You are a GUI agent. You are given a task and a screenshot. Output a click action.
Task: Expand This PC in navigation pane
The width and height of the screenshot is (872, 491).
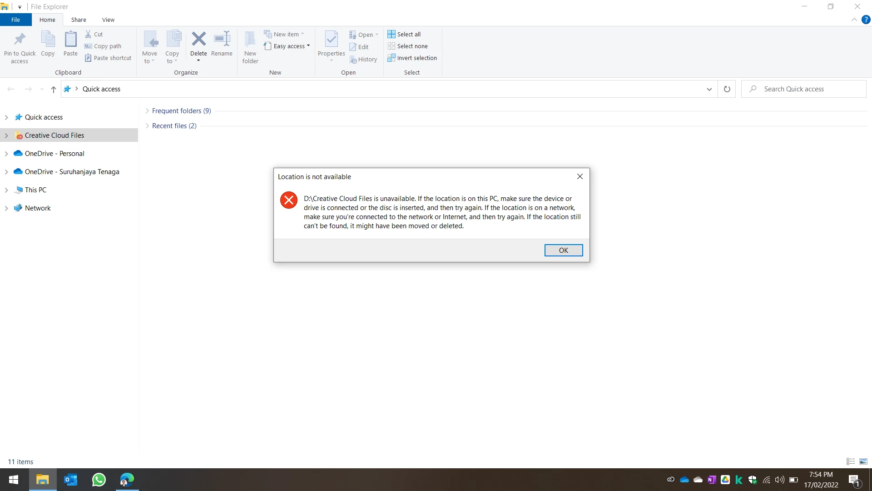pyautogui.click(x=6, y=190)
